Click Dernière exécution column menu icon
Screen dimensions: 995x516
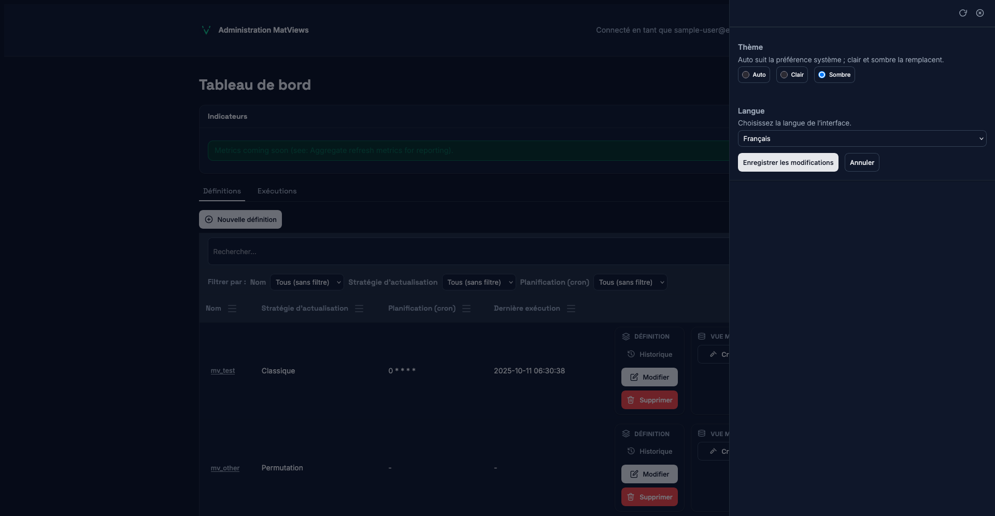coord(571,309)
